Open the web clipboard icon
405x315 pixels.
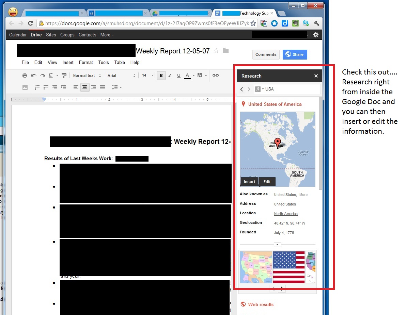click(51, 76)
